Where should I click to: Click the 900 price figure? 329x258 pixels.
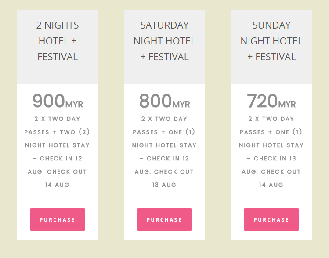[49, 101]
